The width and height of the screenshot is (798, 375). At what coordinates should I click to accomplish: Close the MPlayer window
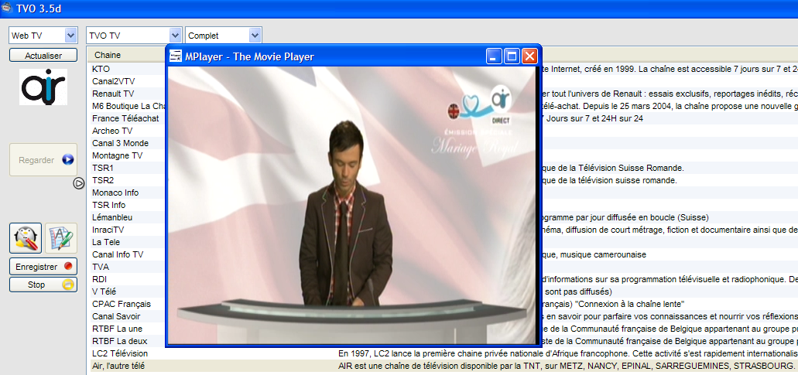click(529, 56)
